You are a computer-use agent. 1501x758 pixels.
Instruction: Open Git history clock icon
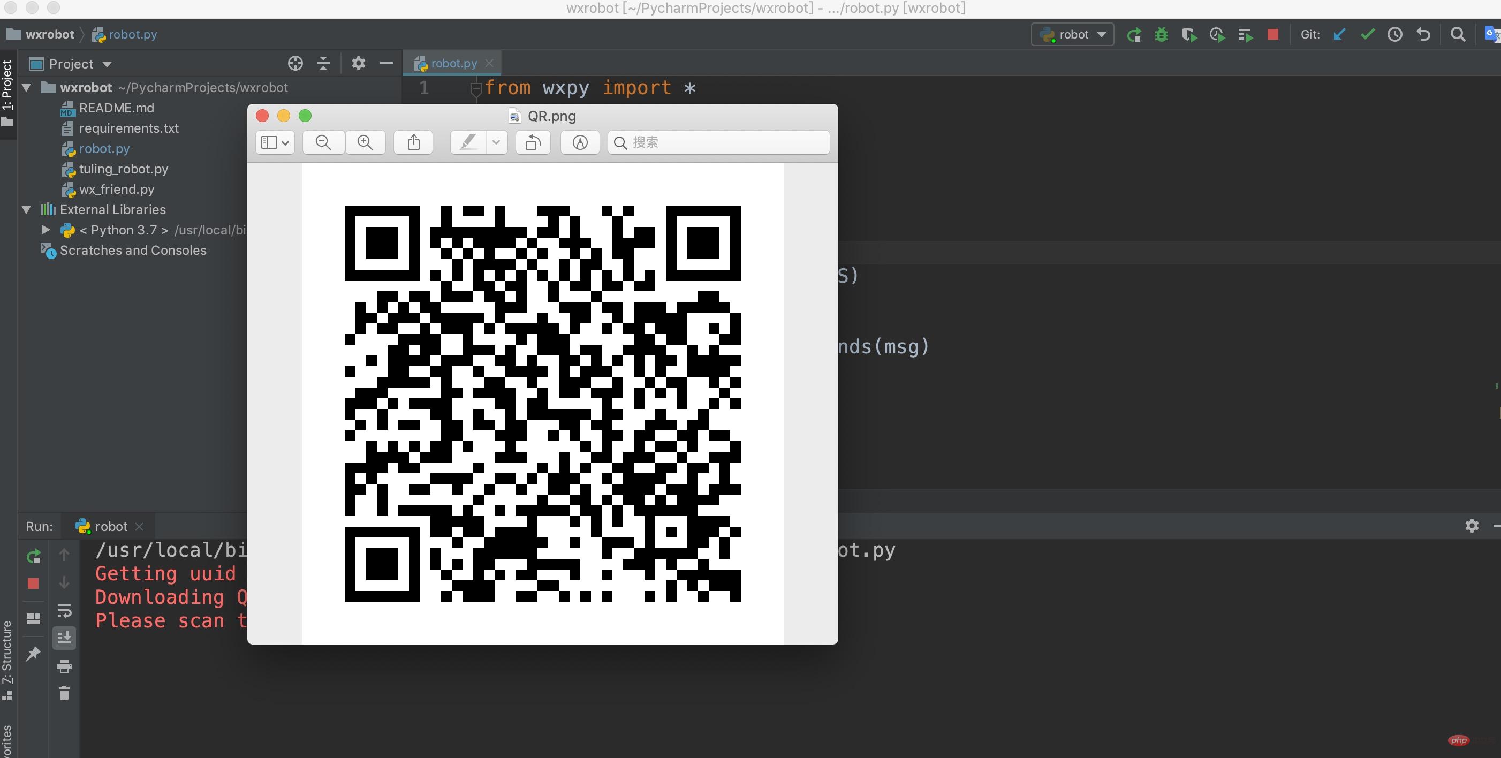click(1395, 35)
